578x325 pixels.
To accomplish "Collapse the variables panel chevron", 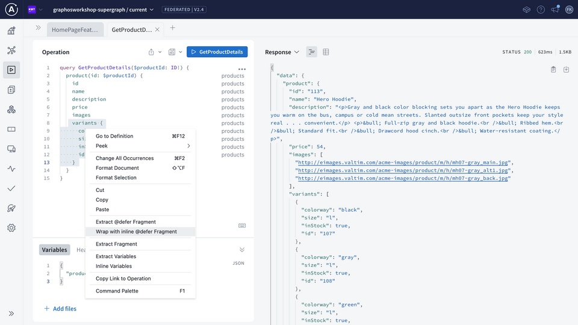I will (x=242, y=250).
